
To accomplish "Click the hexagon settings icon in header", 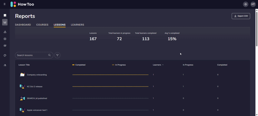I will pyautogui.click(x=246, y=4).
